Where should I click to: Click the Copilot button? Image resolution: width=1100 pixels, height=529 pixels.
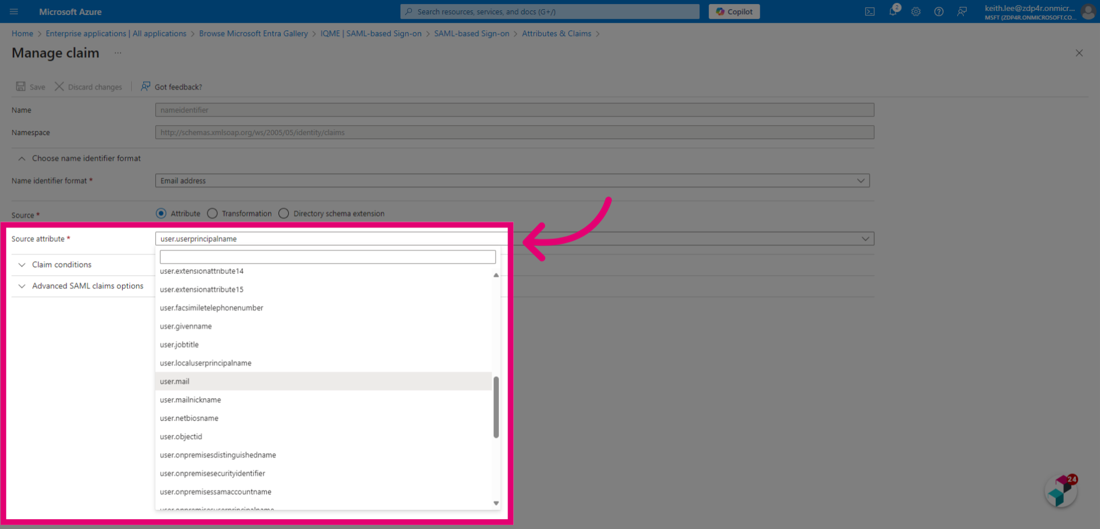(x=734, y=11)
